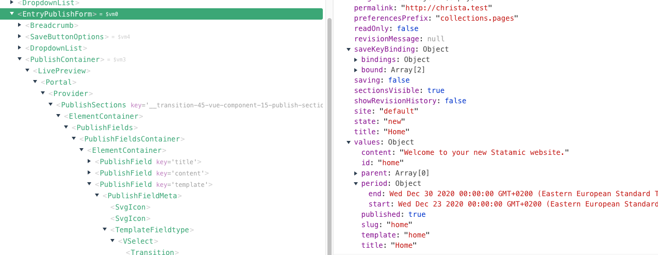Viewport: 658px width, 255px height.
Task: Select the LivePreview component
Action: 61,71
